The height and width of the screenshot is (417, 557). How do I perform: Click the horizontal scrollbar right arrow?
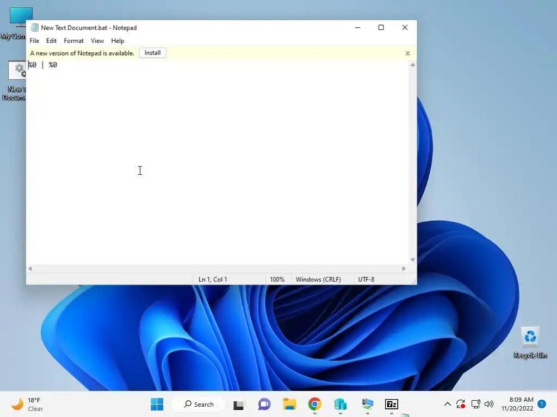coord(404,269)
